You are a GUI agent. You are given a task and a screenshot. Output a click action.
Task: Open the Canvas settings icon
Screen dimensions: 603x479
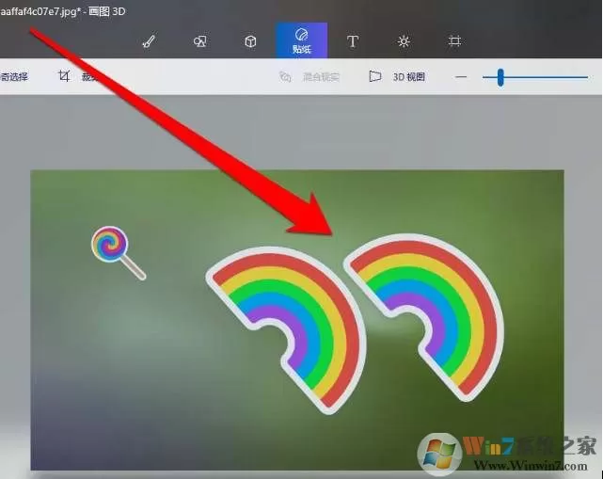[x=454, y=40]
